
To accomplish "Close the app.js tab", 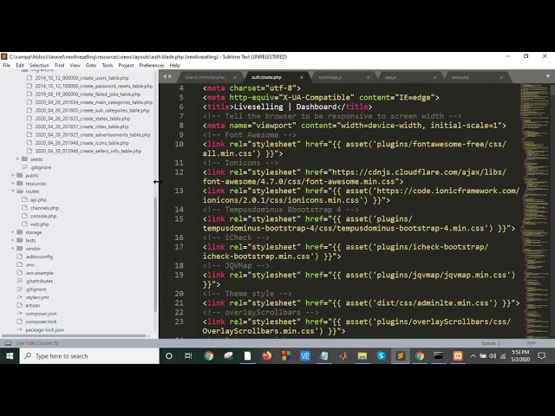I will click(x=434, y=77).
